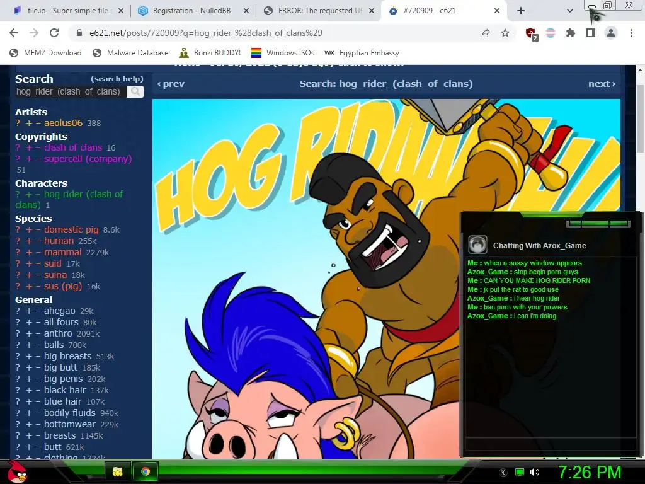This screenshot has width=645, height=484.
Task: Open the bodily fluids tag
Action: click(69, 413)
